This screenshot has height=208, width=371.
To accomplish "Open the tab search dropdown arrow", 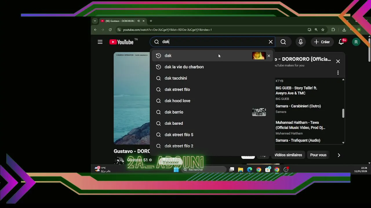I will tap(95, 21).
